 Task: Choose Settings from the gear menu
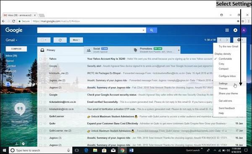point(223,84)
